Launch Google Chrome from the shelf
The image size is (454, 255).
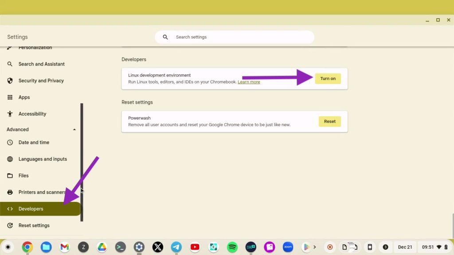pyautogui.click(x=27, y=247)
